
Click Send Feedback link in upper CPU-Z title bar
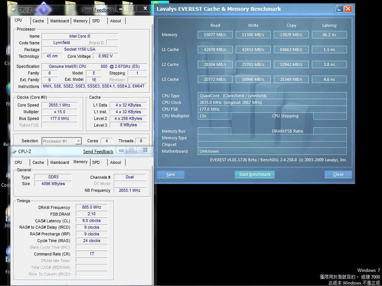click(98, 10)
